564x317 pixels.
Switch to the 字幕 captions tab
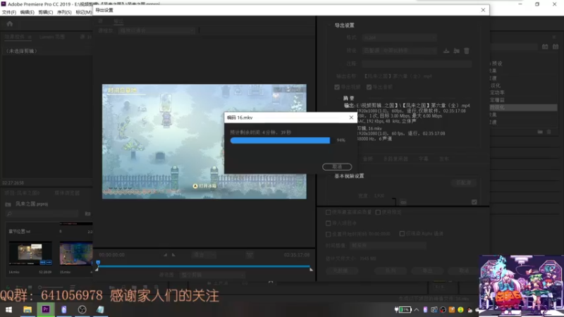click(424, 159)
